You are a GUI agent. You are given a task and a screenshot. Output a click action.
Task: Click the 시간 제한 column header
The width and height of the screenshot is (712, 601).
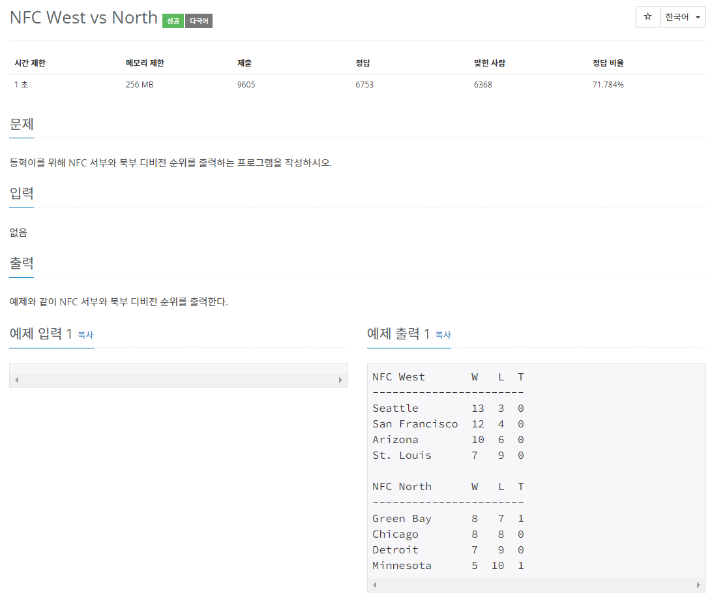point(30,63)
